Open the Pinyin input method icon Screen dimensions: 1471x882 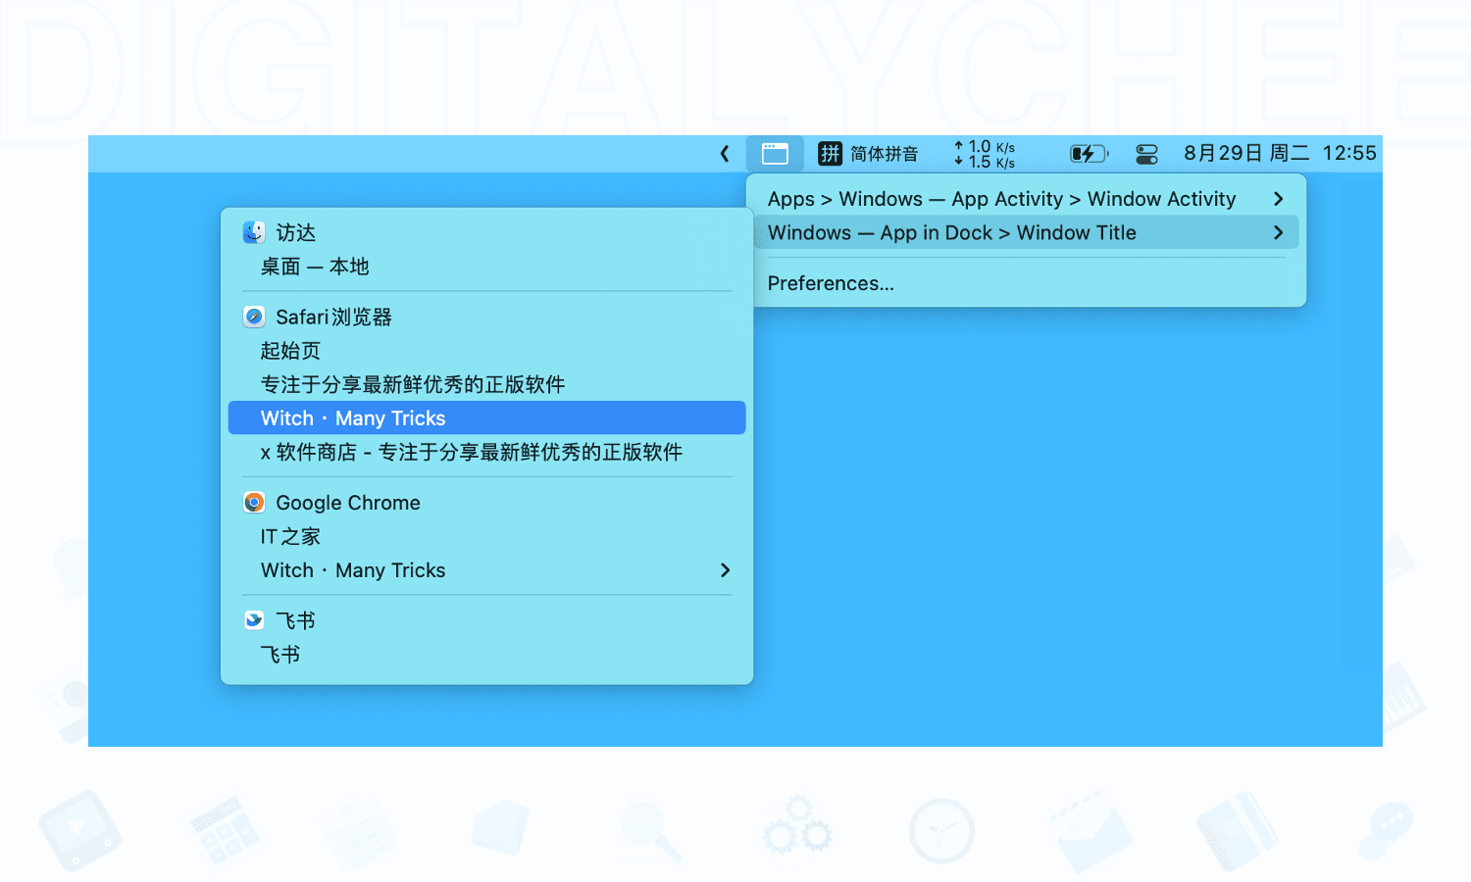[x=831, y=154]
